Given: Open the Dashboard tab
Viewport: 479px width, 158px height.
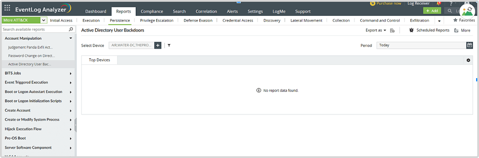Looking at the screenshot, I should pos(96,11).
